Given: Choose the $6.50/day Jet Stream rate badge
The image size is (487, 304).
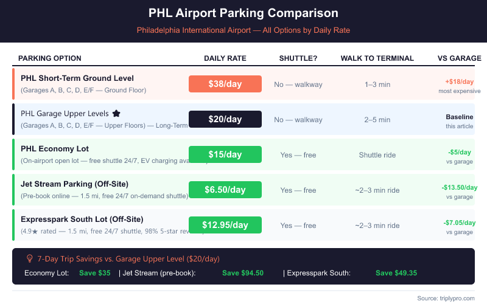Looking at the screenshot, I should (x=225, y=190).
